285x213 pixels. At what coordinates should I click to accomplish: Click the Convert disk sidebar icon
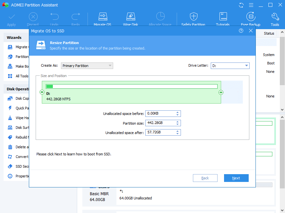click(x=10, y=157)
